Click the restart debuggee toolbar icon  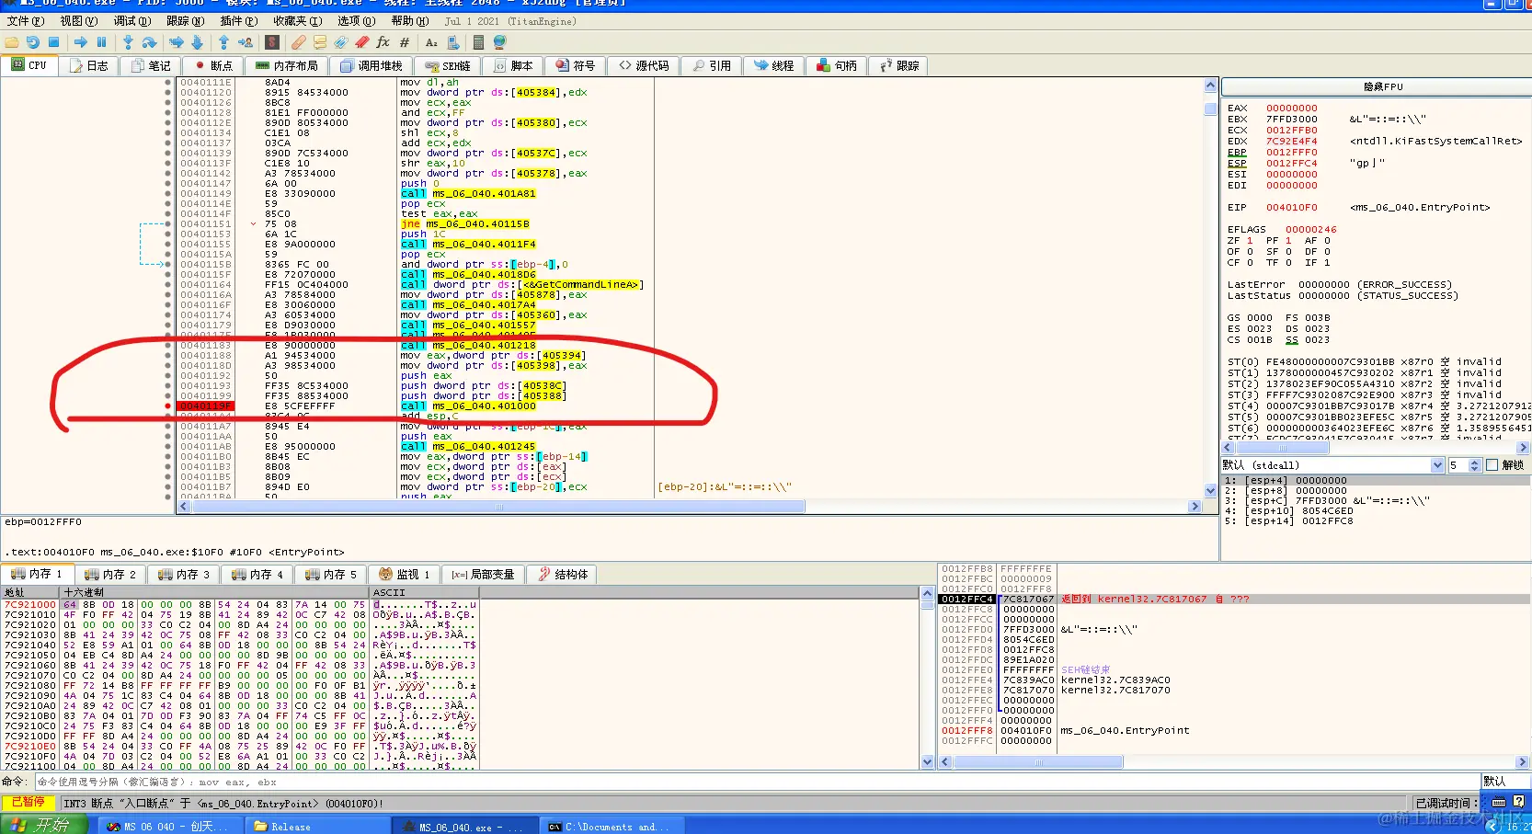pyautogui.click(x=33, y=42)
